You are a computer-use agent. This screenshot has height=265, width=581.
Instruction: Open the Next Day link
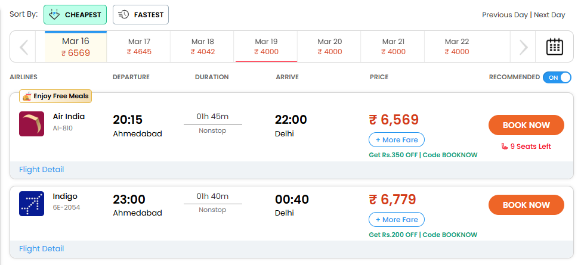click(549, 15)
